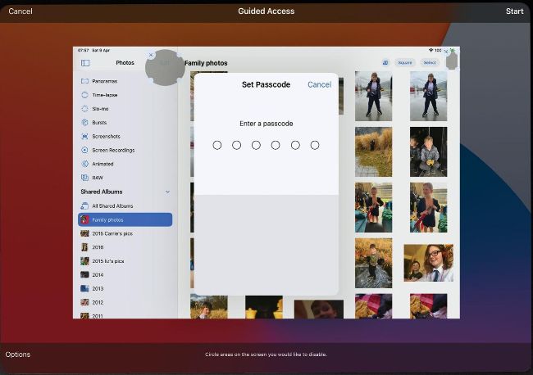Tap Cancel in Set Passcode dialog

[319, 85]
